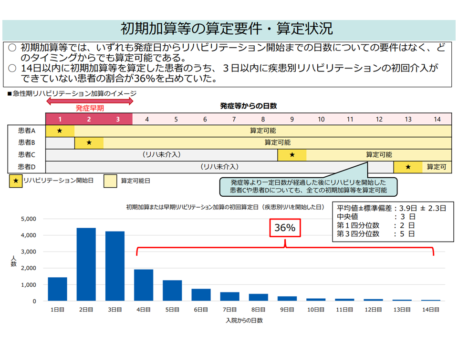Select the 1日目 bar in the chart
Image resolution: width=458 pixels, height=343 pixels.
57,289
